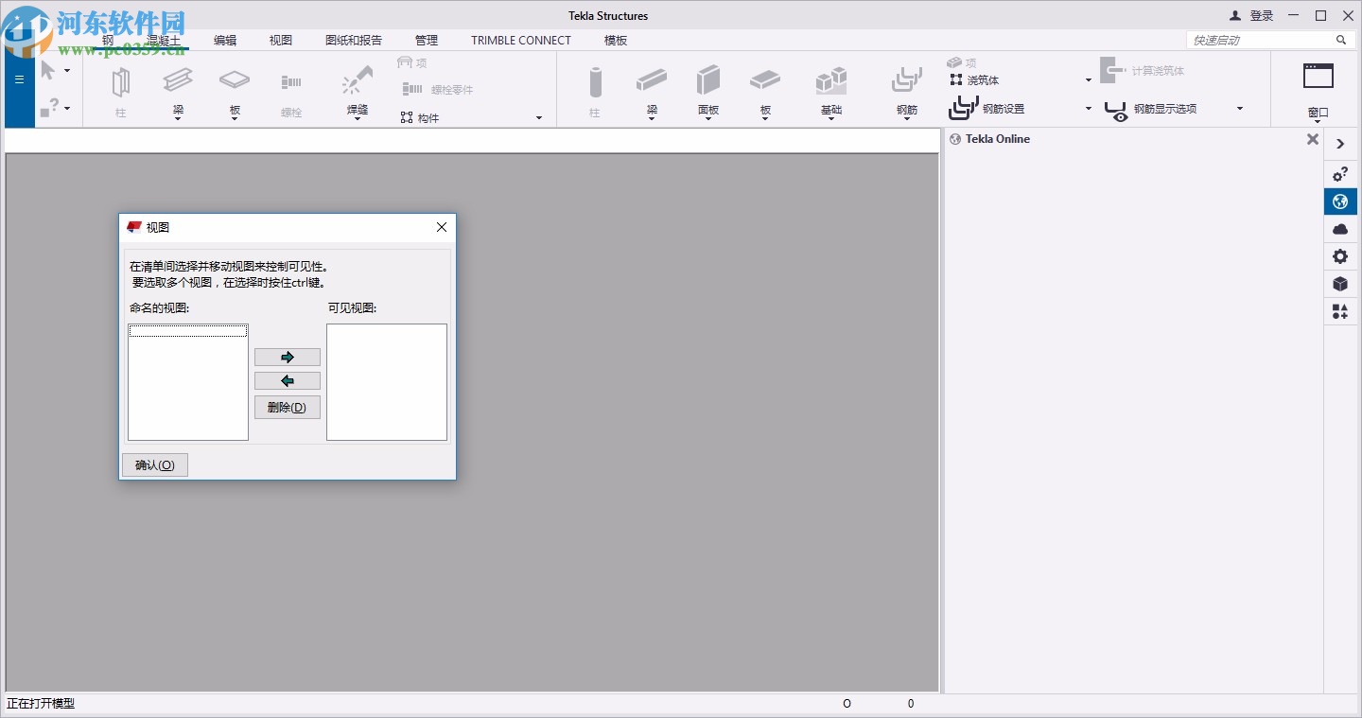Viewport: 1362px width, 718px height.
Task: Expand the weld dropdown arrow
Action: point(358,120)
